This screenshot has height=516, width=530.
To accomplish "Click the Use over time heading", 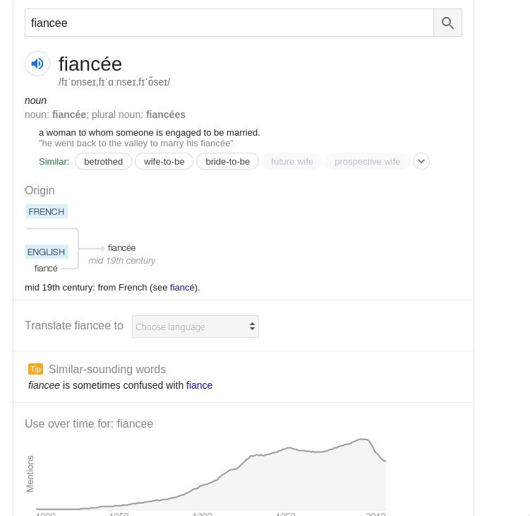I will click(x=89, y=424).
